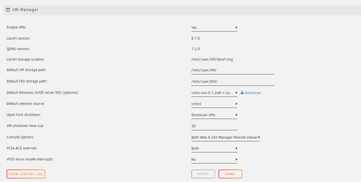Click the Enable VMs label
The height and width of the screenshot is (182, 361).
(x=16, y=27)
